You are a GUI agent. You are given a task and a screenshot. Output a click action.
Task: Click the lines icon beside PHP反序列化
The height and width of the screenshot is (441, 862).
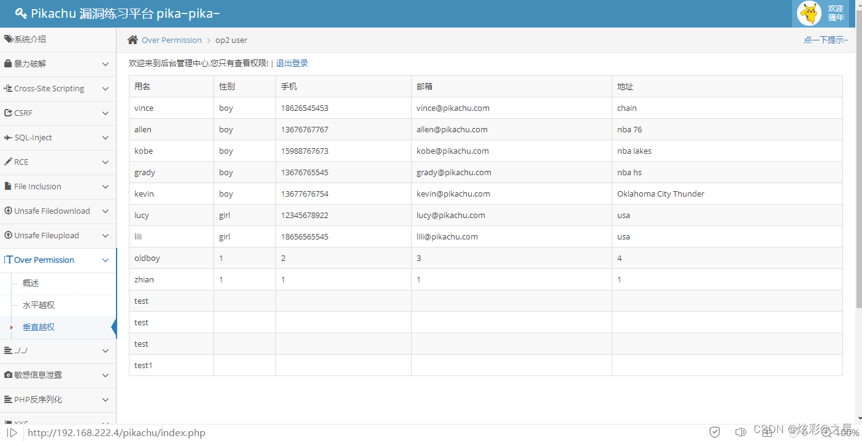click(x=8, y=399)
